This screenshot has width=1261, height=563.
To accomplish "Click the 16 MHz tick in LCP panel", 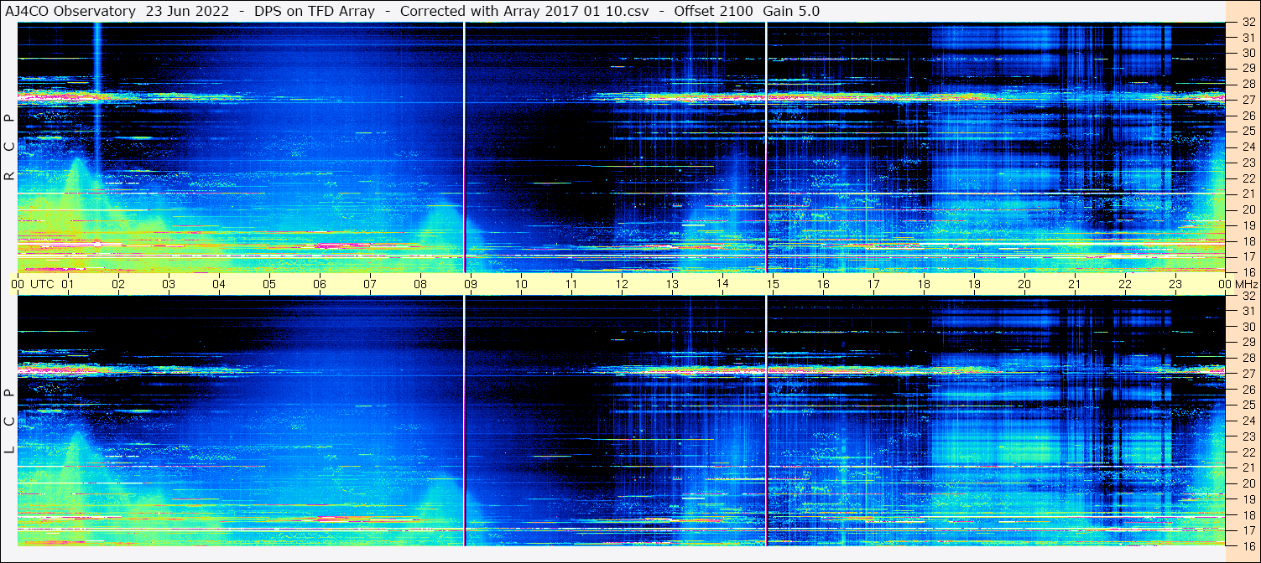I will (1248, 545).
